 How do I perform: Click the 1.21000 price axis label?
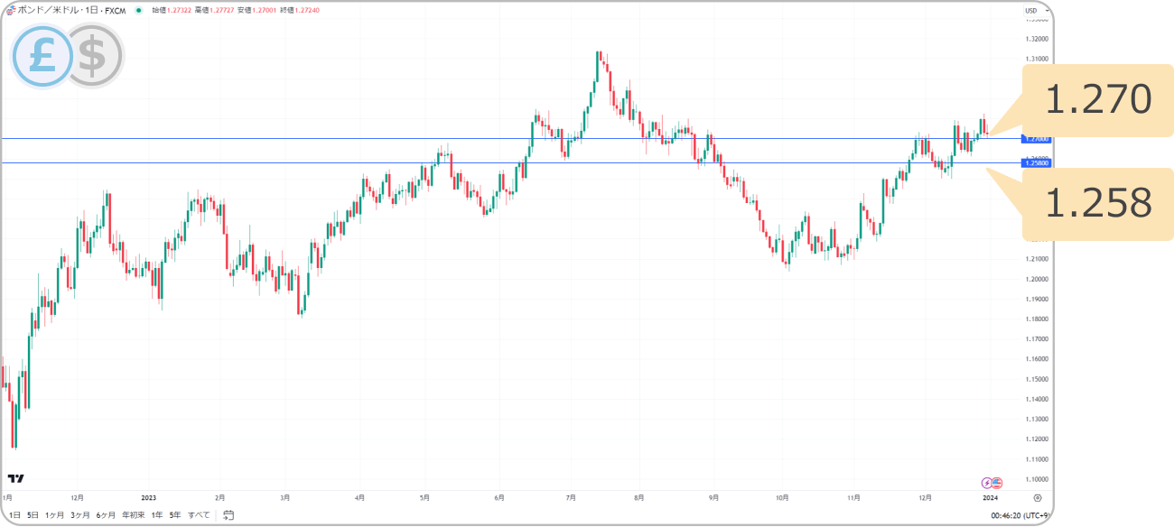click(1036, 259)
